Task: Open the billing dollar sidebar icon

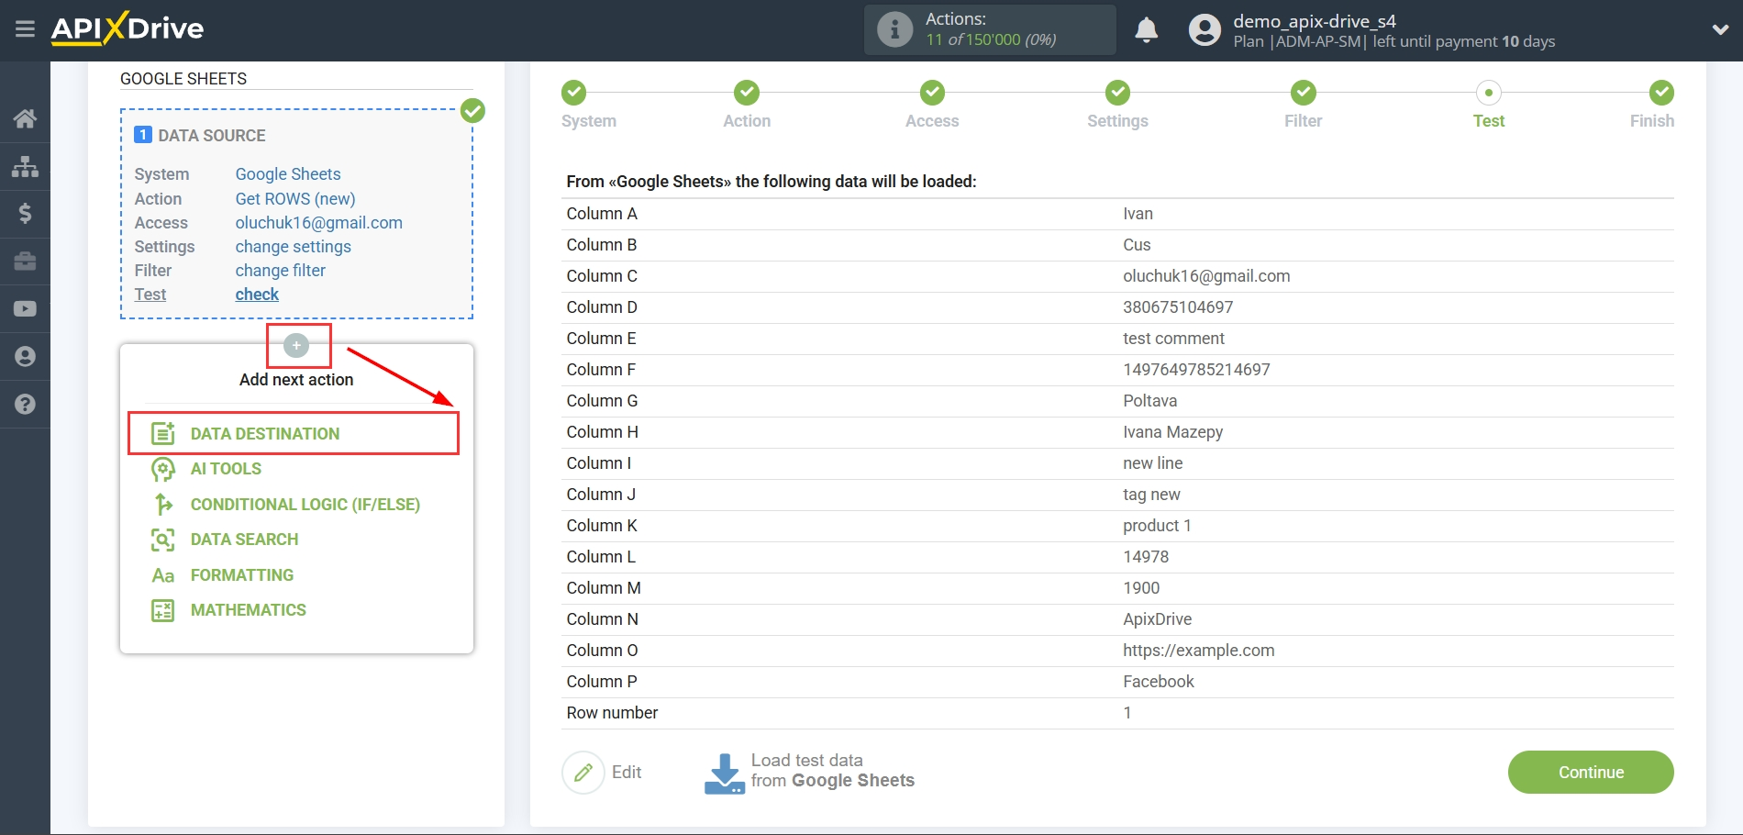Action: click(25, 214)
